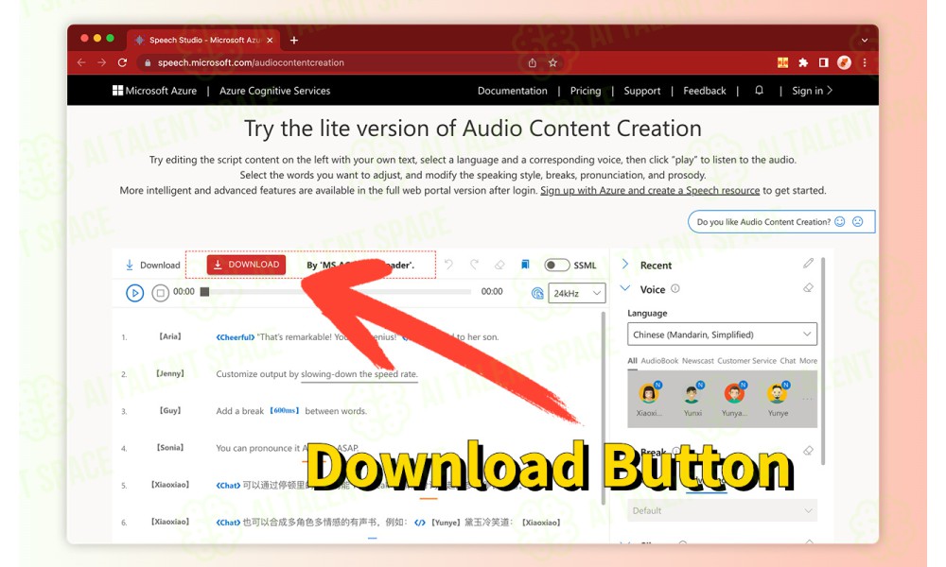Open 'Sign up with Azure and create a Speech resource' link
The image size is (946, 567).
[x=650, y=190]
